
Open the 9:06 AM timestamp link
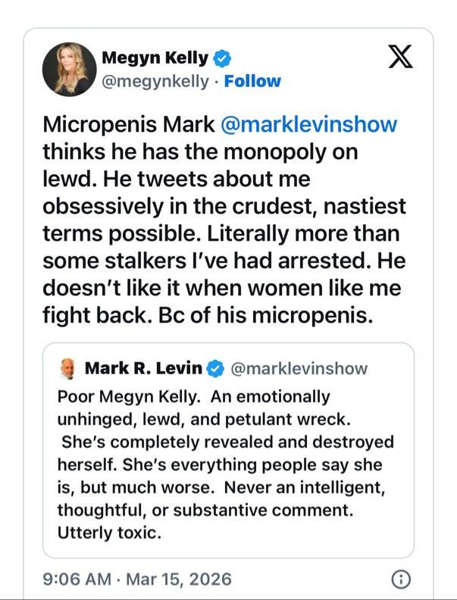(x=77, y=579)
